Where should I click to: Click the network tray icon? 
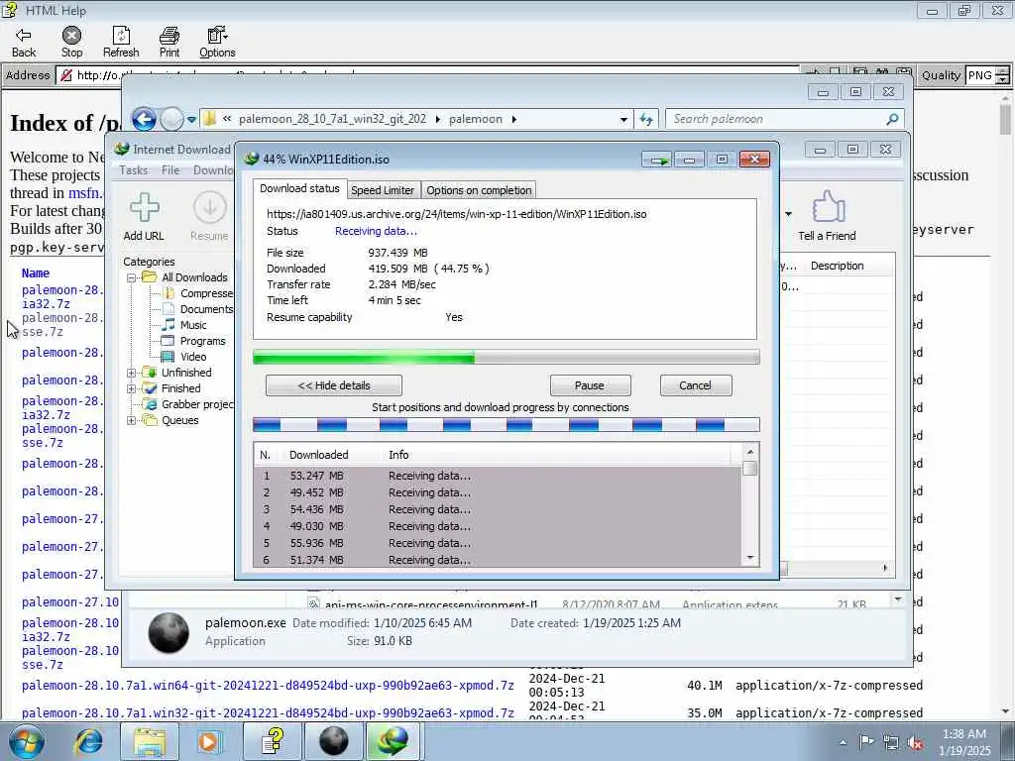click(891, 742)
